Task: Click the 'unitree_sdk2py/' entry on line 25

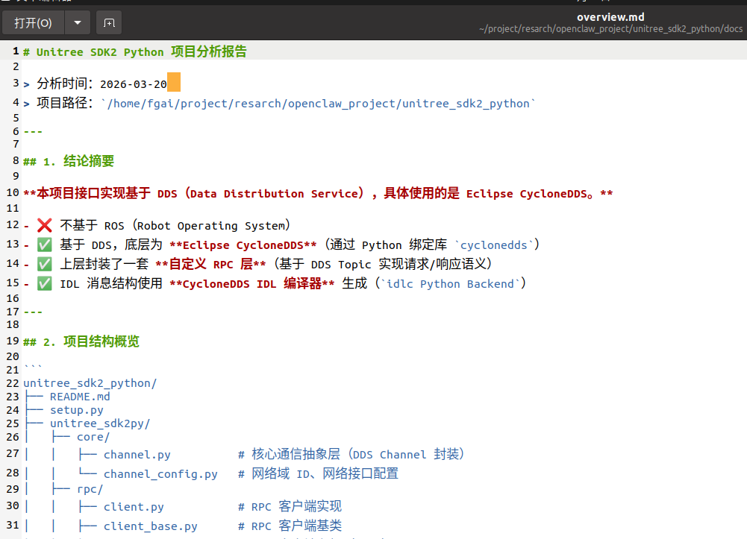Action: [x=100, y=423]
